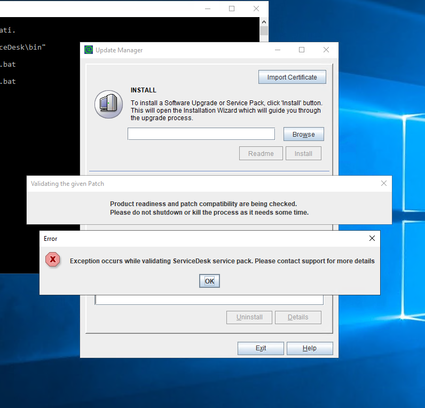425x408 pixels.
Task: Close the Validating the given Patch dialog
Action: point(383,183)
